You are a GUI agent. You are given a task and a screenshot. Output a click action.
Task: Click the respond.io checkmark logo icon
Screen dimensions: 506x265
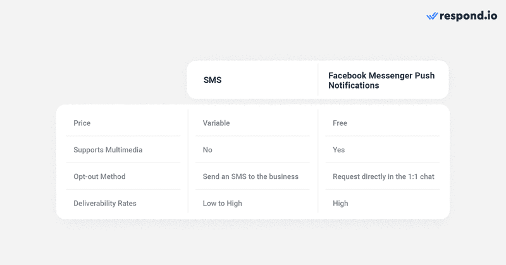[x=432, y=16]
